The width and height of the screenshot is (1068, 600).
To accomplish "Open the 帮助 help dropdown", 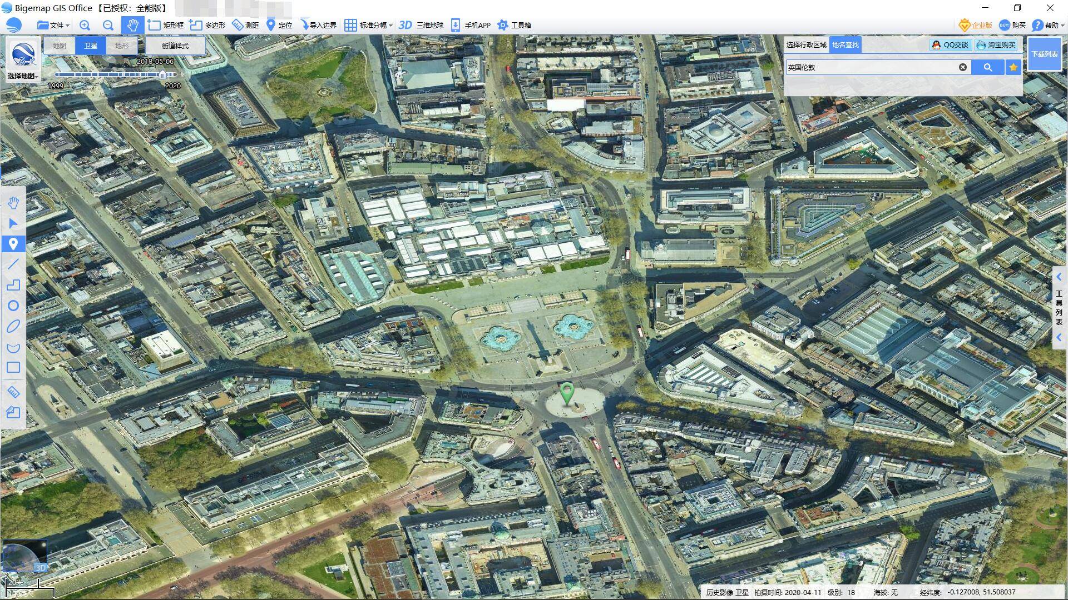I will (x=1048, y=25).
